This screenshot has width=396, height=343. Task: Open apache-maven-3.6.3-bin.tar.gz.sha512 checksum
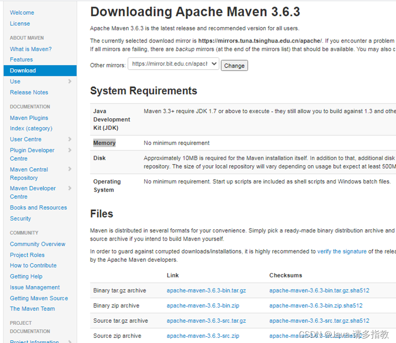tap(319, 290)
